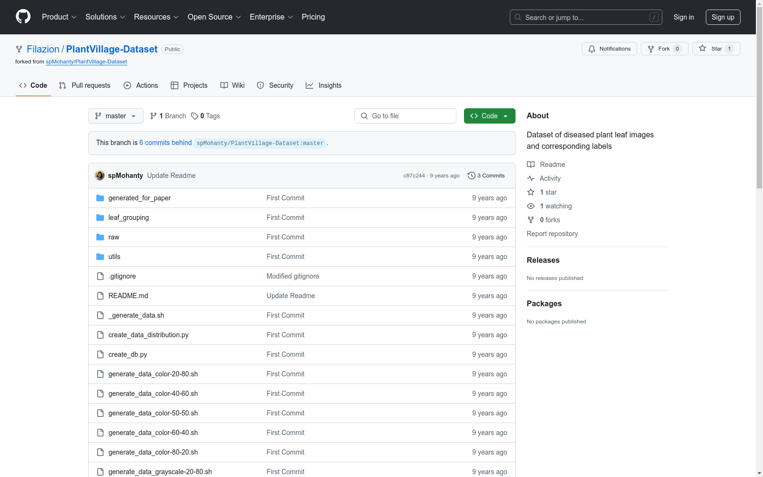
Task: Click the forked repository icon beside Filazion
Action: pos(19,49)
